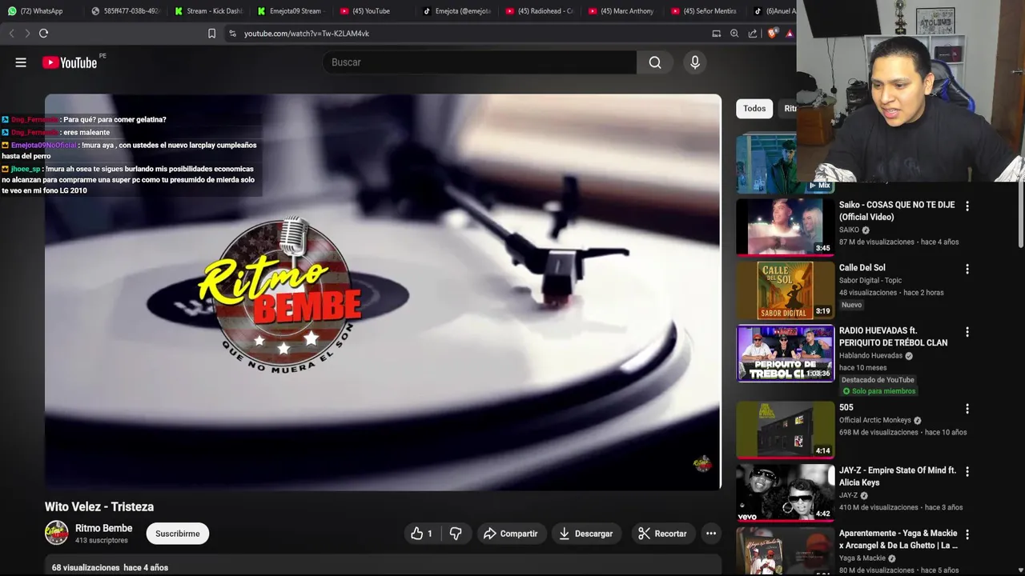Open options menu for the Saiko video
The height and width of the screenshot is (576, 1025).
[x=967, y=206]
